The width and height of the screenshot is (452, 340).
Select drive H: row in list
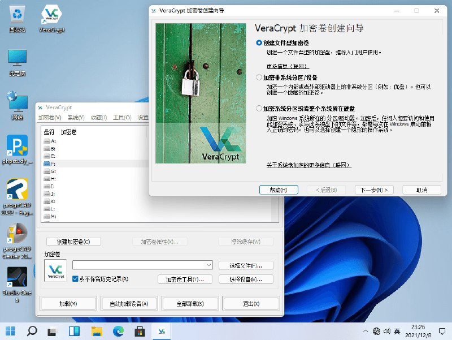95,179
